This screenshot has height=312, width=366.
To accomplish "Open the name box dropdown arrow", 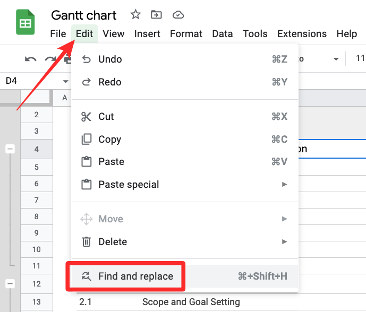I will (x=66, y=81).
